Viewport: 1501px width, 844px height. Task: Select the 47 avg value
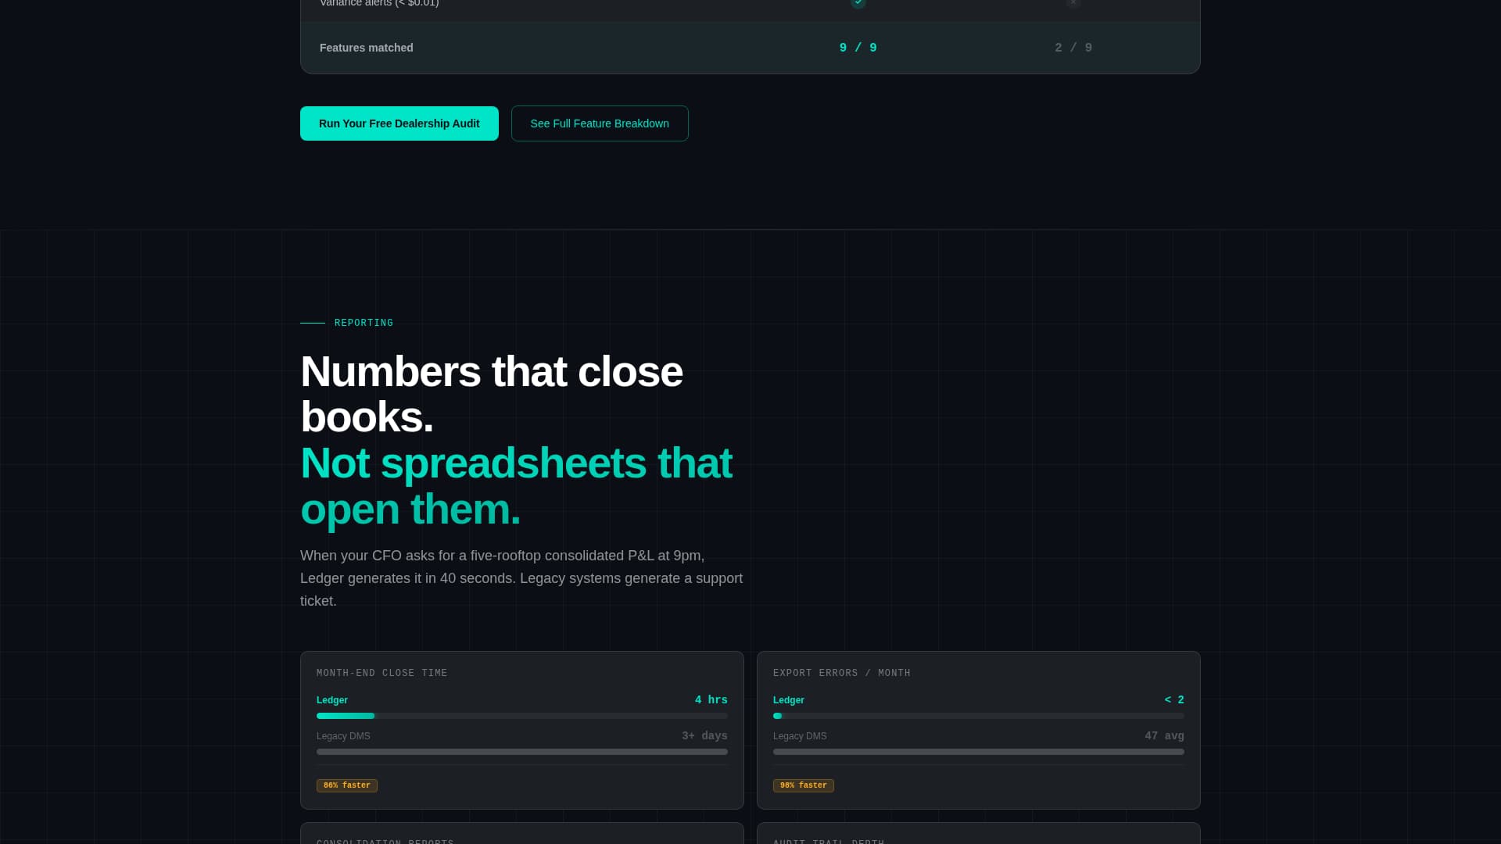coord(1164,736)
